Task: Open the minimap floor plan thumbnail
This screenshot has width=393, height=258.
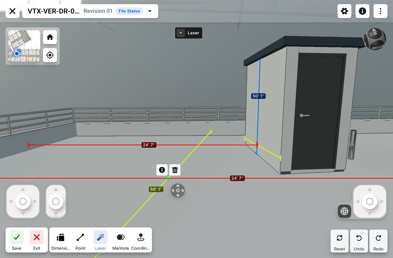Action: tap(24, 46)
